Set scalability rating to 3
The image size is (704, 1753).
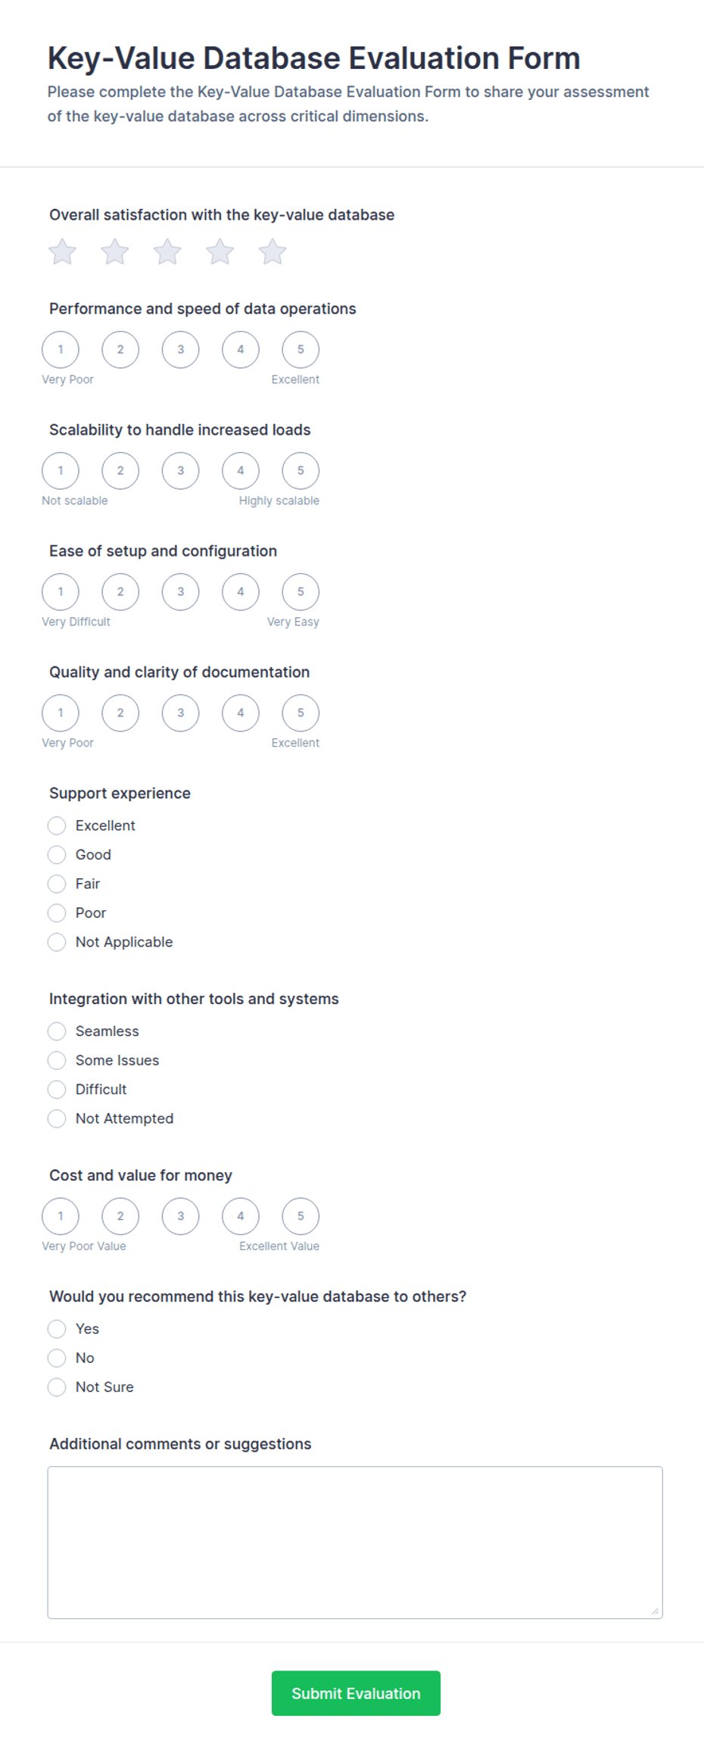click(180, 471)
